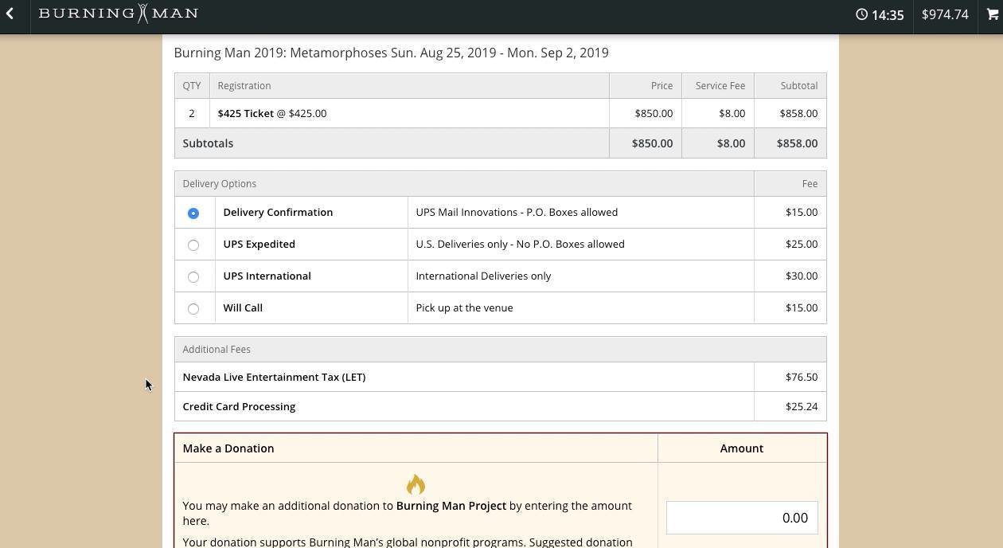Click the 'Make a Donation' heading
This screenshot has height=548, width=1003.
(228, 448)
